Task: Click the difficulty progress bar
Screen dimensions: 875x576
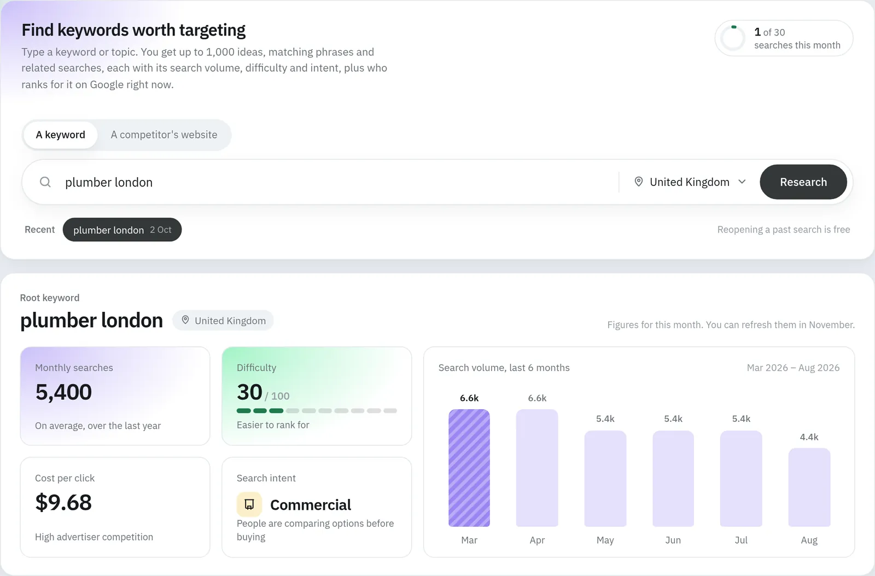Action: click(x=317, y=410)
